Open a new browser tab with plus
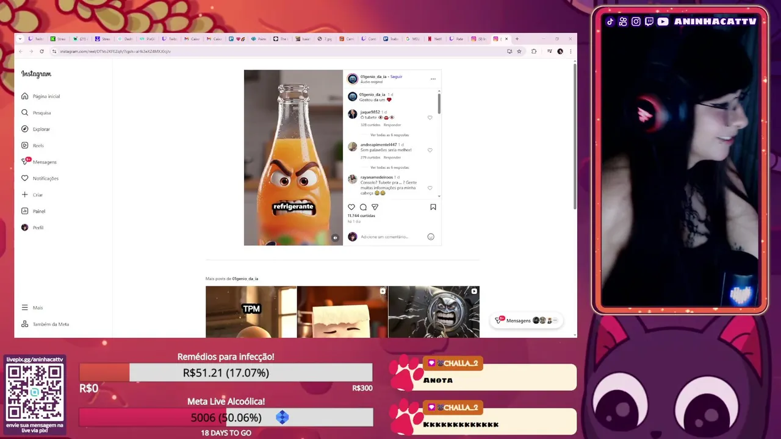This screenshot has width=781, height=439. point(517,39)
